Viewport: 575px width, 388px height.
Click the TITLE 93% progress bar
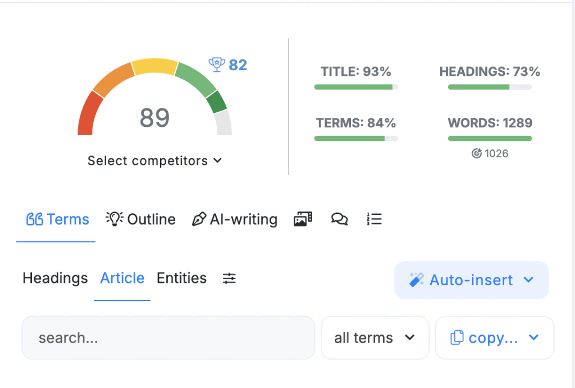coord(356,87)
